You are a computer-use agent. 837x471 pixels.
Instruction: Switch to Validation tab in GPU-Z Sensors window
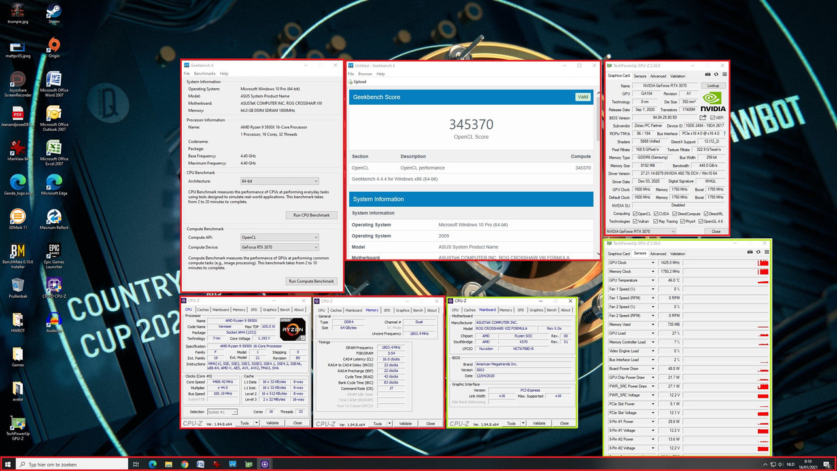pyautogui.click(x=677, y=253)
